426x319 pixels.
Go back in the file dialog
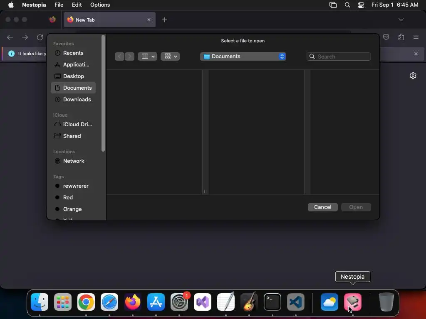click(119, 56)
